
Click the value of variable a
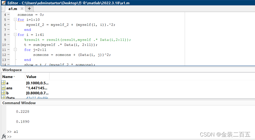point(37,83)
